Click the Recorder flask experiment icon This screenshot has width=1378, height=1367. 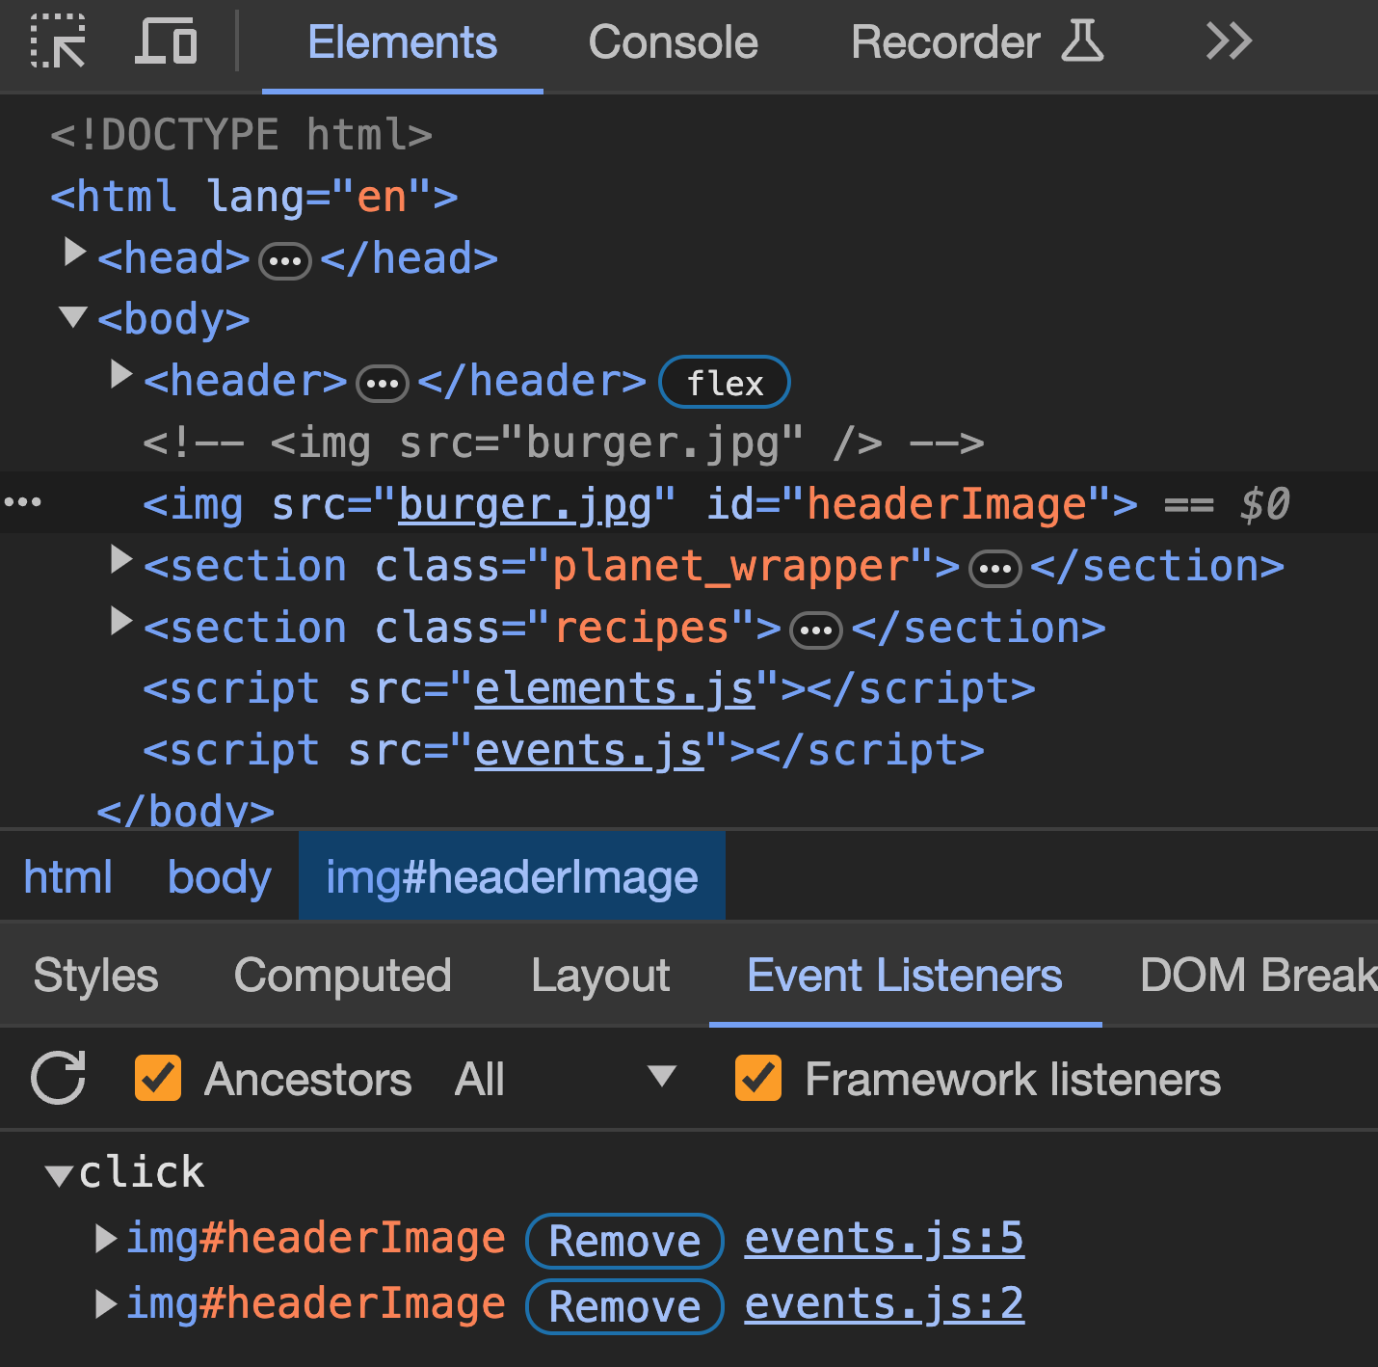1082,41
